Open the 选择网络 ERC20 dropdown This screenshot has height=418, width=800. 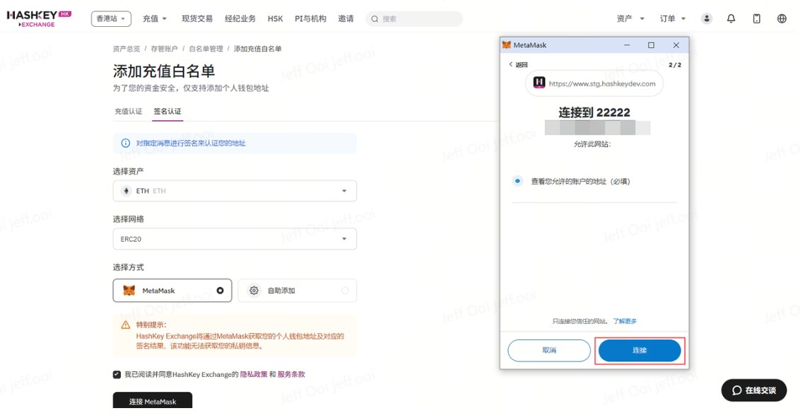point(235,239)
